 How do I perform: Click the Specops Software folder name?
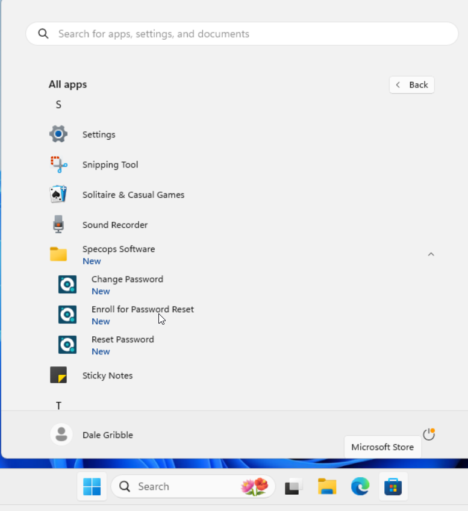[119, 249]
